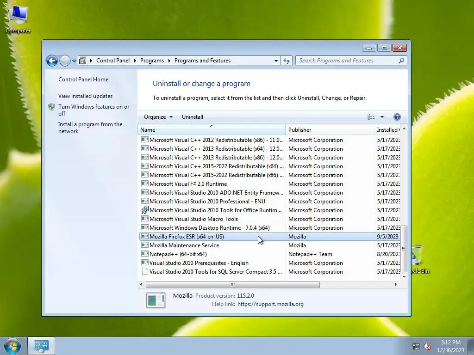This screenshot has height=355, width=474.
Task: Select Microsoft Visual C++ 2012 Redistributable (x86)
Action: pyautogui.click(x=270, y=140)
